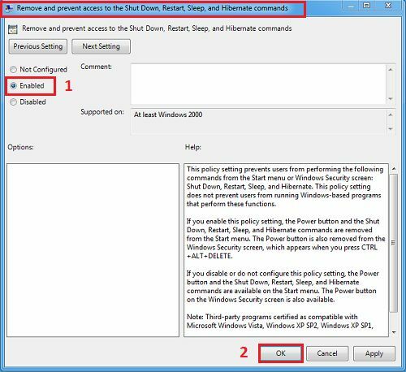Image resolution: width=406 pixels, height=372 pixels.
Task: Maximize the policy dialog window
Action: pyautogui.click(x=366, y=6)
